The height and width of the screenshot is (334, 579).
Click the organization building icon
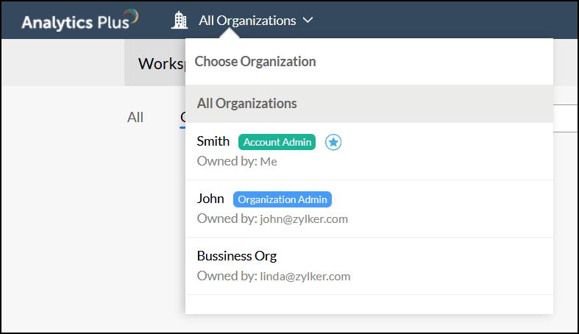(180, 20)
